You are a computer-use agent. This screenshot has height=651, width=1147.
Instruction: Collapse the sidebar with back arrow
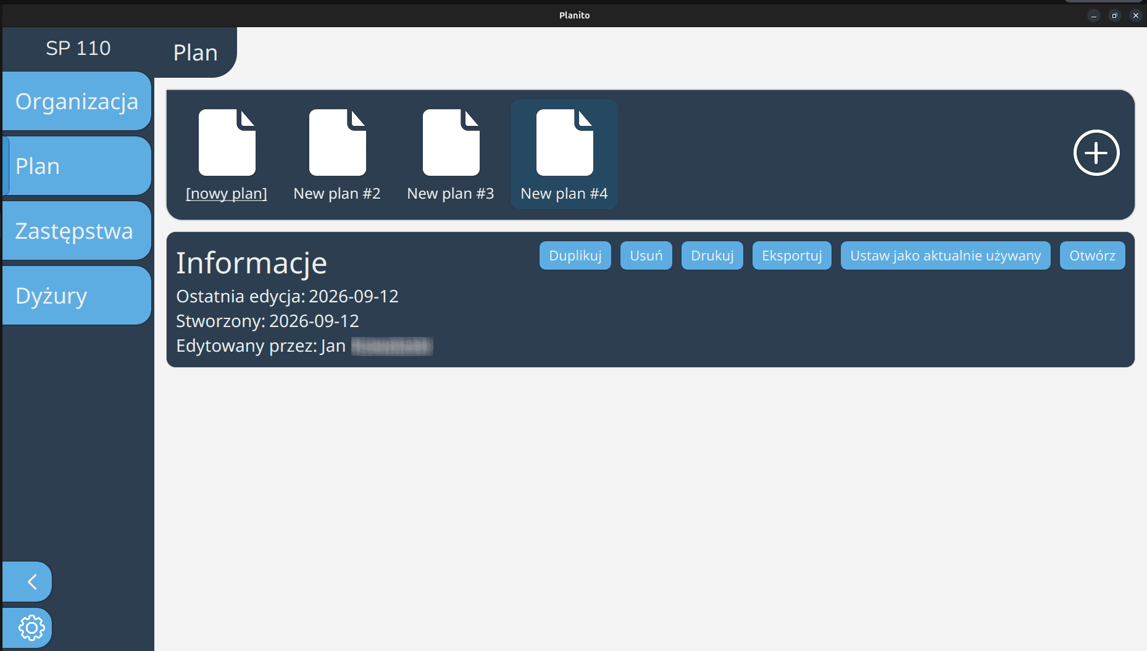(28, 581)
